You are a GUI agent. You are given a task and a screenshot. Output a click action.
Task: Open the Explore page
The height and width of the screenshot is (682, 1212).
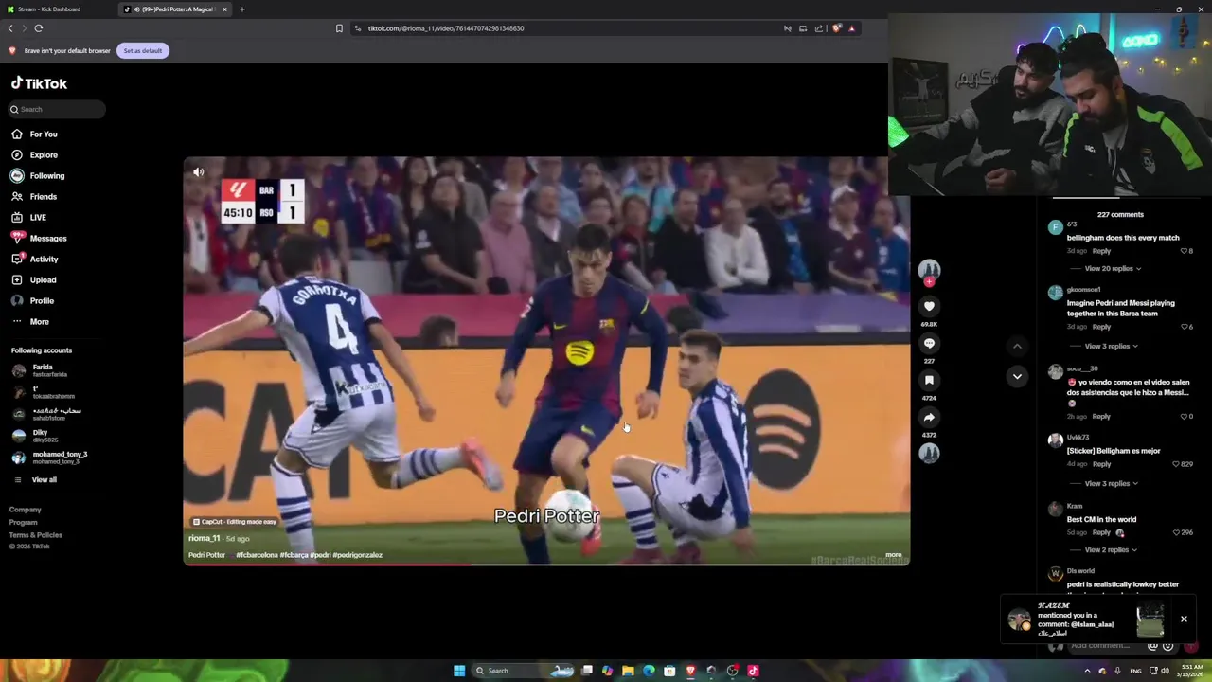click(x=44, y=155)
